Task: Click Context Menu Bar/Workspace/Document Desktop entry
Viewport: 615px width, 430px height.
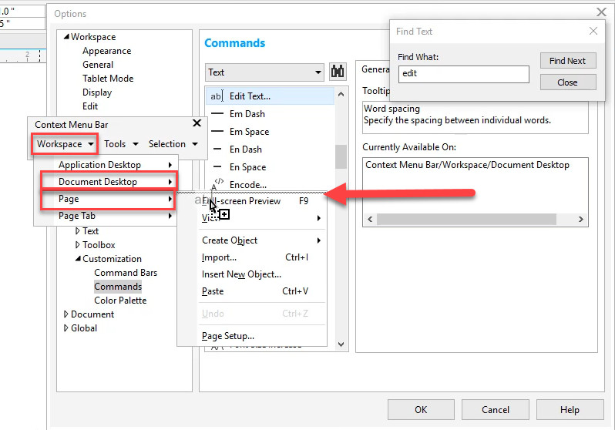Action: 467,165
